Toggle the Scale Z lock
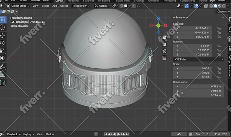This screenshot has height=137, width=231. pos(219,77)
